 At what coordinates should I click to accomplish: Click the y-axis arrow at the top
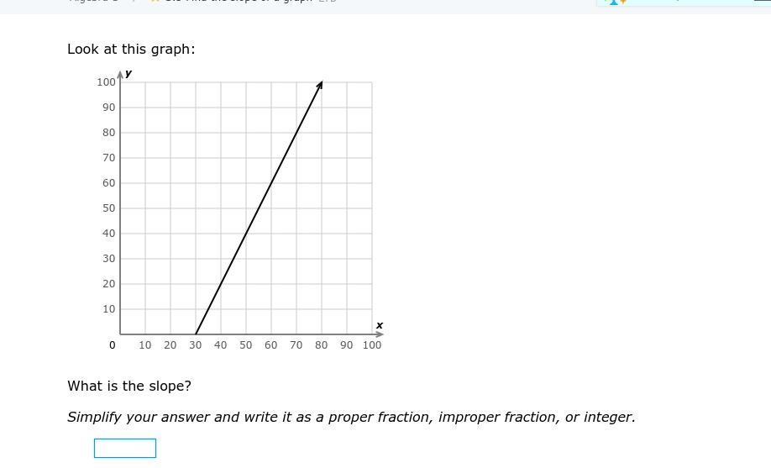click(x=120, y=76)
